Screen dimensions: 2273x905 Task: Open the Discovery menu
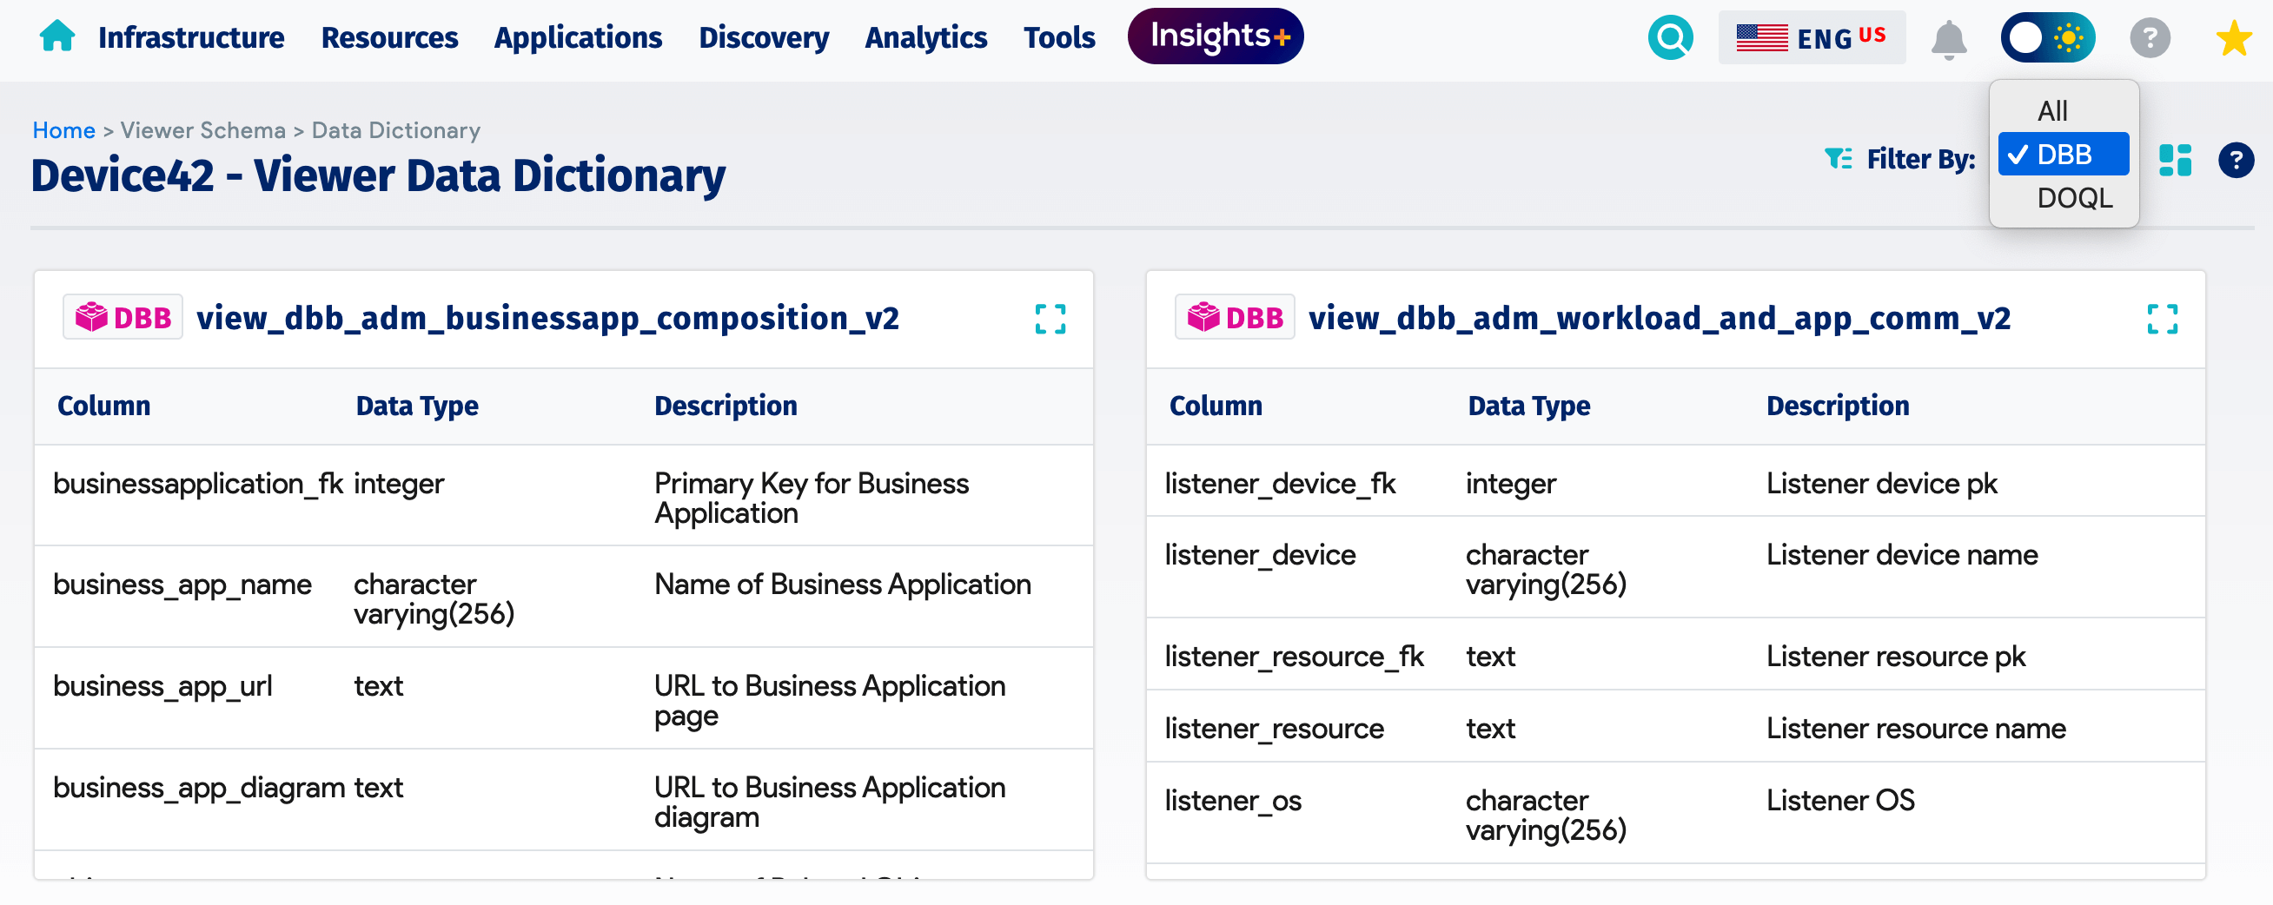[x=763, y=38]
